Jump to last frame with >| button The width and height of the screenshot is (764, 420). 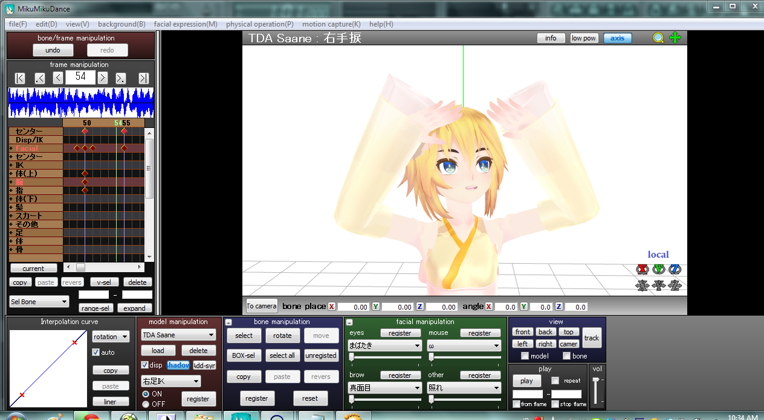[x=143, y=78]
